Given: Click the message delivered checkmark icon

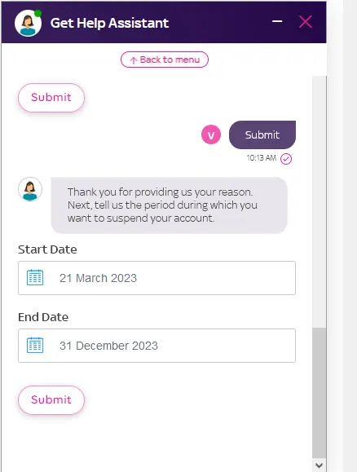Looking at the screenshot, I should tap(286, 159).
